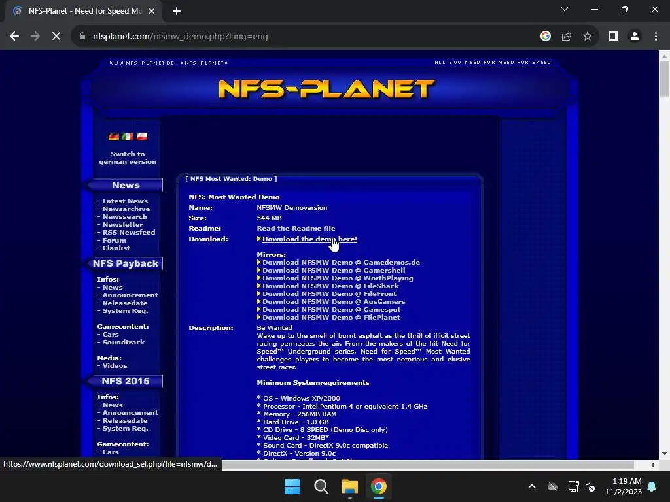Screen dimensions: 670x502
Task: Open the muted volume tray icon
Action: click(590, 486)
